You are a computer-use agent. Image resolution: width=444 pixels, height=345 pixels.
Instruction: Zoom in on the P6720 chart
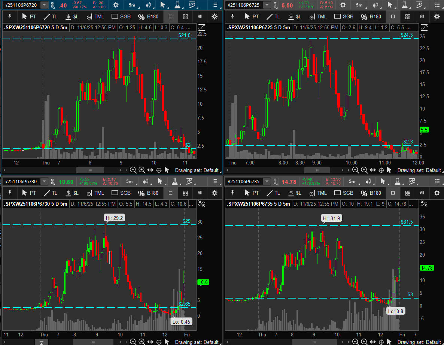[142, 170]
